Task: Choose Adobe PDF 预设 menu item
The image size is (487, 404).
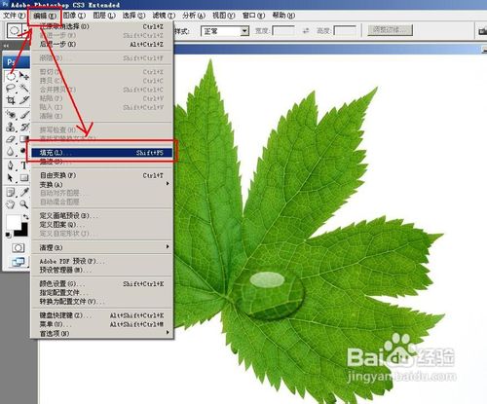Action: [x=102, y=261]
